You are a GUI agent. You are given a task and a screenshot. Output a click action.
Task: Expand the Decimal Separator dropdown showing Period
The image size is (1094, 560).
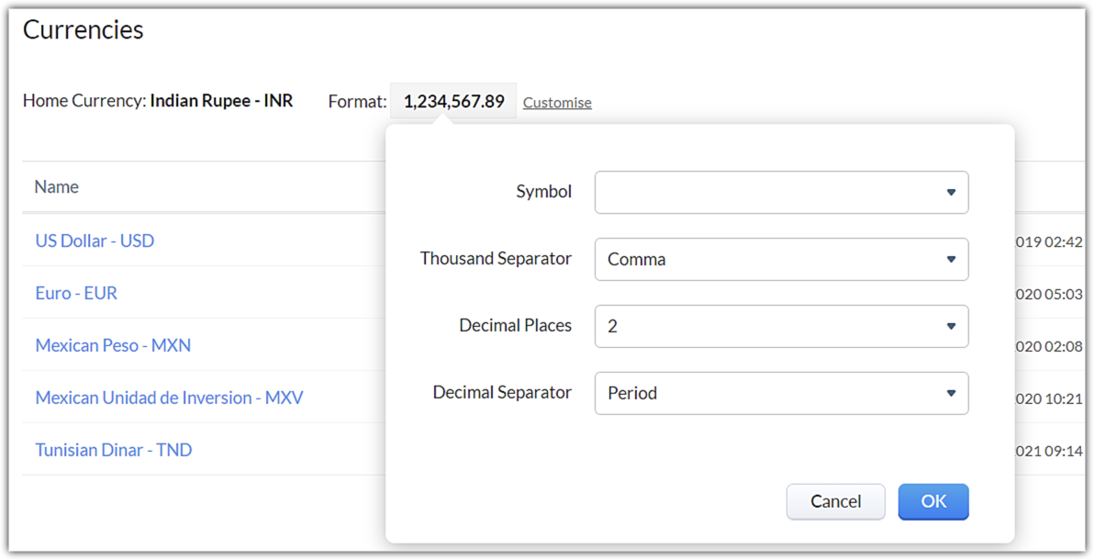click(x=780, y=393)
